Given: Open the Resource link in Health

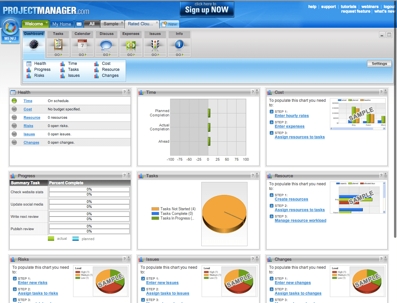Looking at the screenshot, I should click(x=32, y=118).
